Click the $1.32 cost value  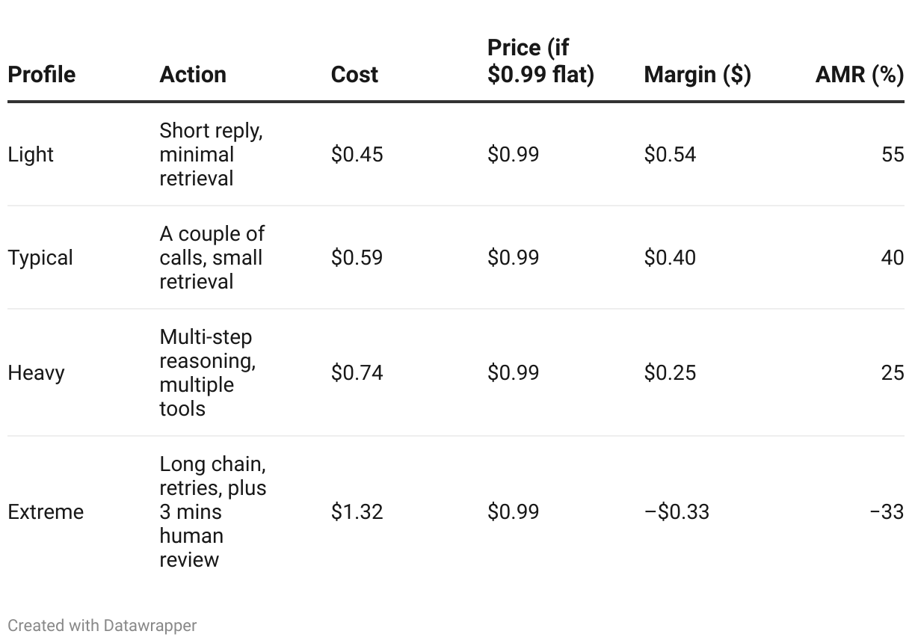(357, 512)
